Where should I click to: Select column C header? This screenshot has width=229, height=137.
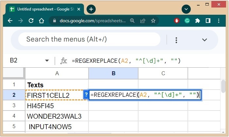coord(163,73)
